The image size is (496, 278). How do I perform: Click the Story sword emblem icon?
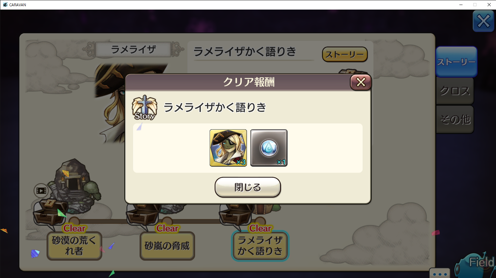coord(145,108)
